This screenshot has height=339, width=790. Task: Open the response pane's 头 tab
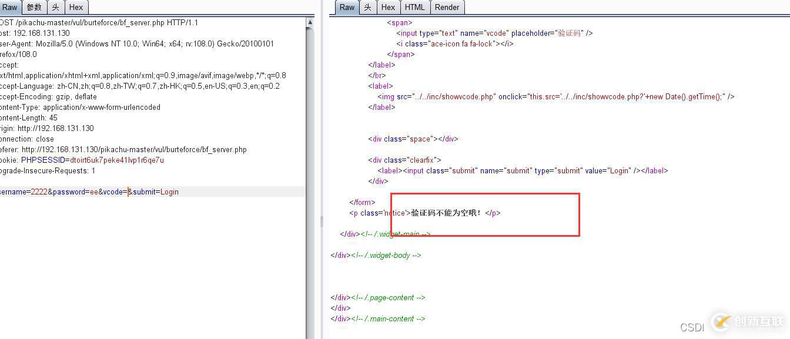[367, 7]
